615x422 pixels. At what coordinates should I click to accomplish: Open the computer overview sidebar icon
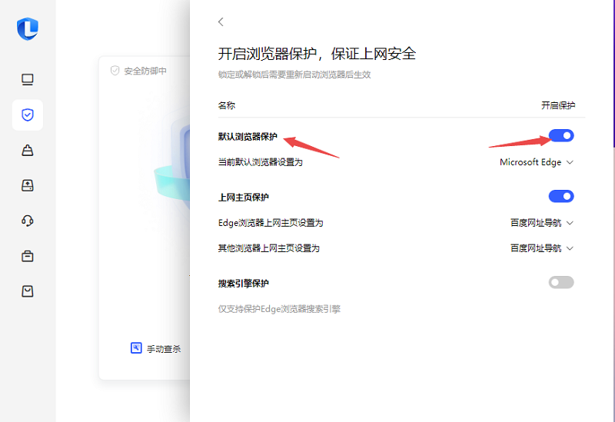(x=28, y=80)
